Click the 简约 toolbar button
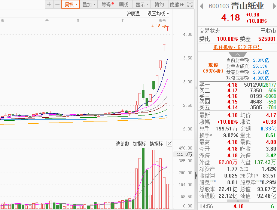The image size is (277, 210). pos(159,4)
